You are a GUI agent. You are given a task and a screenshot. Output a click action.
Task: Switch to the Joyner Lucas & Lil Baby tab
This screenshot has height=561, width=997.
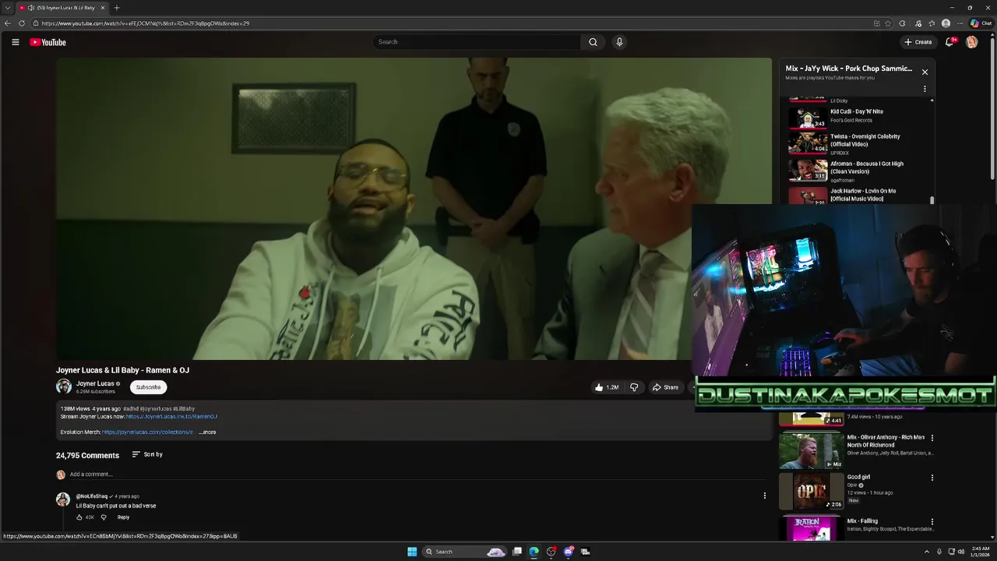point(62,8)
